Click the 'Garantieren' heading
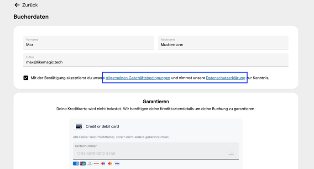This screenshot has height=169, width=314. [x=156, y=102]
